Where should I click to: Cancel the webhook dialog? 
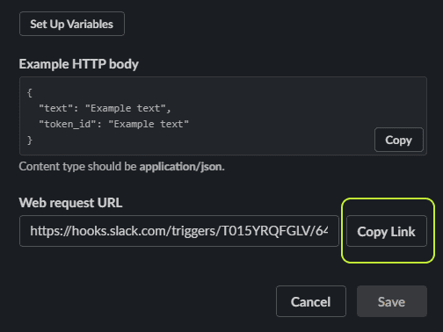(311, 301)
